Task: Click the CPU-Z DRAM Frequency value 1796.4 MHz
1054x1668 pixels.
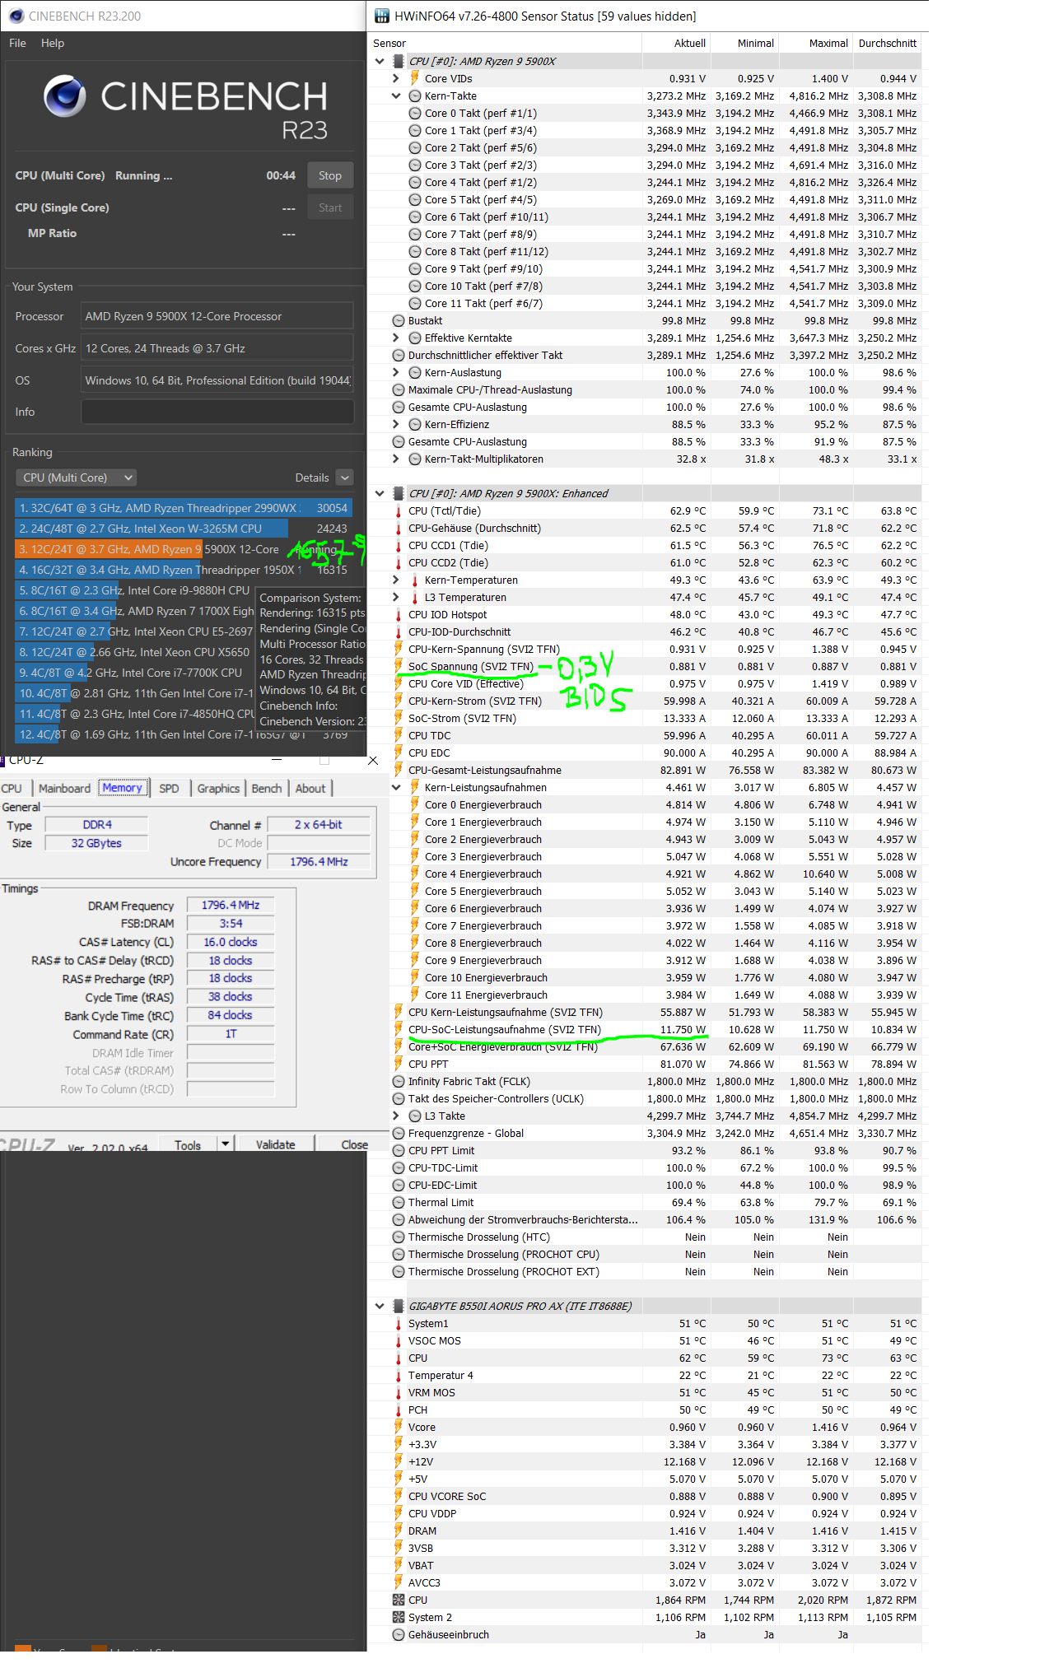Action: (231, 905)
